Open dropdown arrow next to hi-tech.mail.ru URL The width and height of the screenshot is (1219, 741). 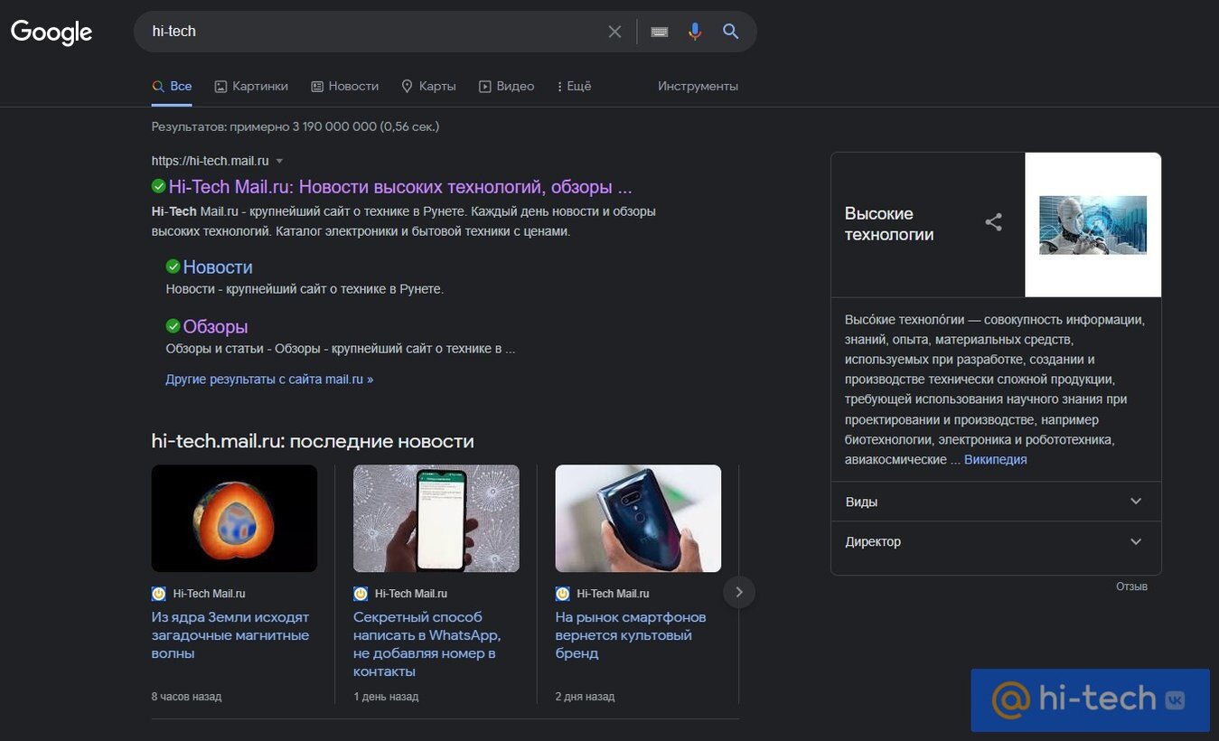[x=279, y=161]
